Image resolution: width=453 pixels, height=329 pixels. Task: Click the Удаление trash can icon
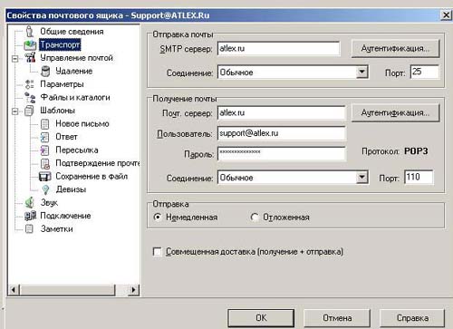coord(45,71)
